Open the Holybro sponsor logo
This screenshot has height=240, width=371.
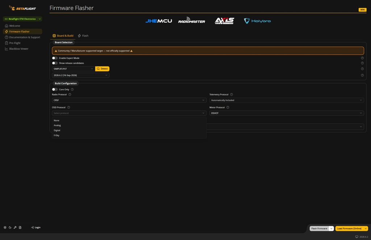[x=257, y=21]
